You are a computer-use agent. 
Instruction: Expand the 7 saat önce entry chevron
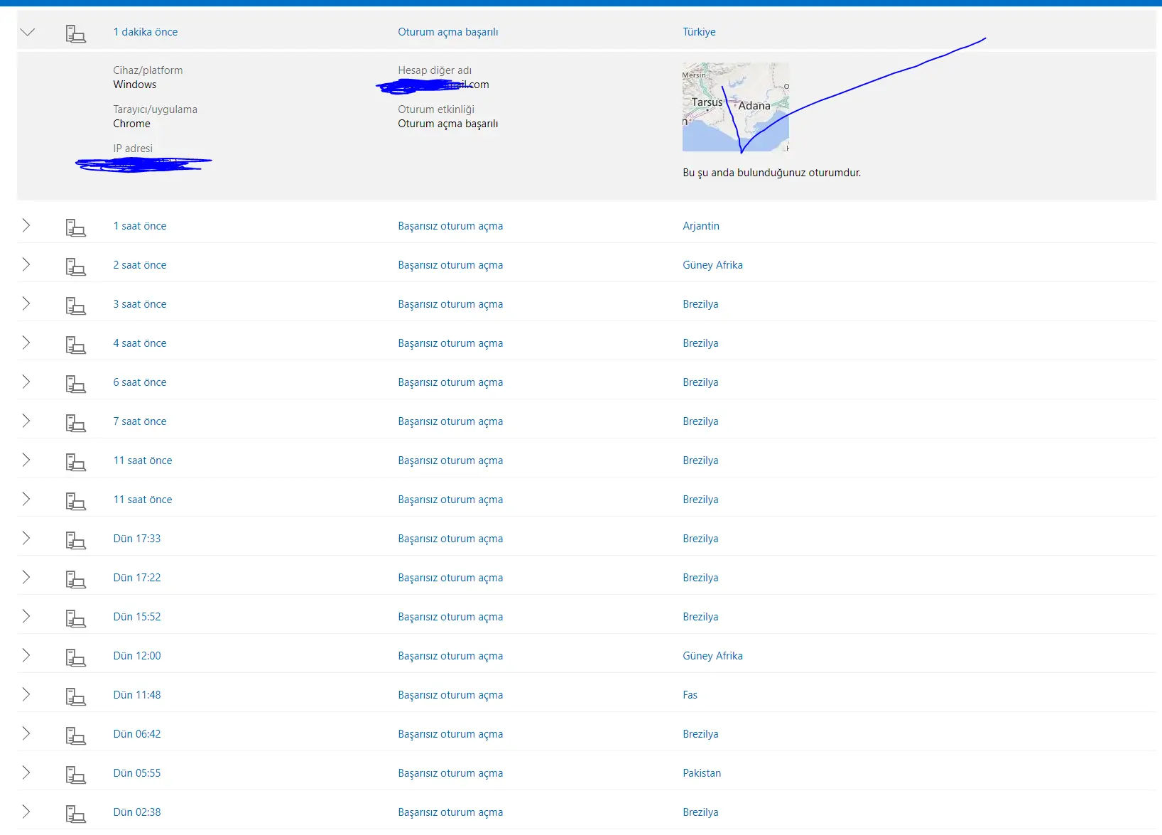(x=26, y=421)
